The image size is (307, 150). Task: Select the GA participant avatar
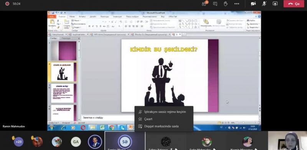click(76, 142)
